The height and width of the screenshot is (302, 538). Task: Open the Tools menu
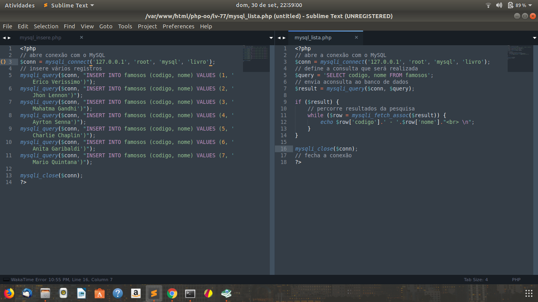(x=125, y=26)
